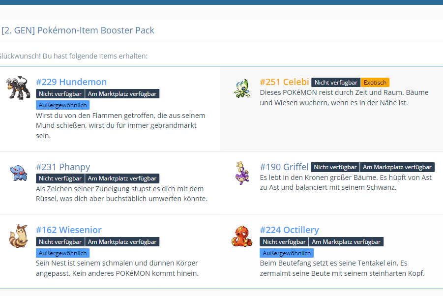Click the Octillery sprite icon
This screenshot has width=443, height=296.
(242, 236)
